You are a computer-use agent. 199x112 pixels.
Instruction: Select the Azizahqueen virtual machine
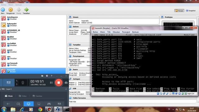click(33, 18)
